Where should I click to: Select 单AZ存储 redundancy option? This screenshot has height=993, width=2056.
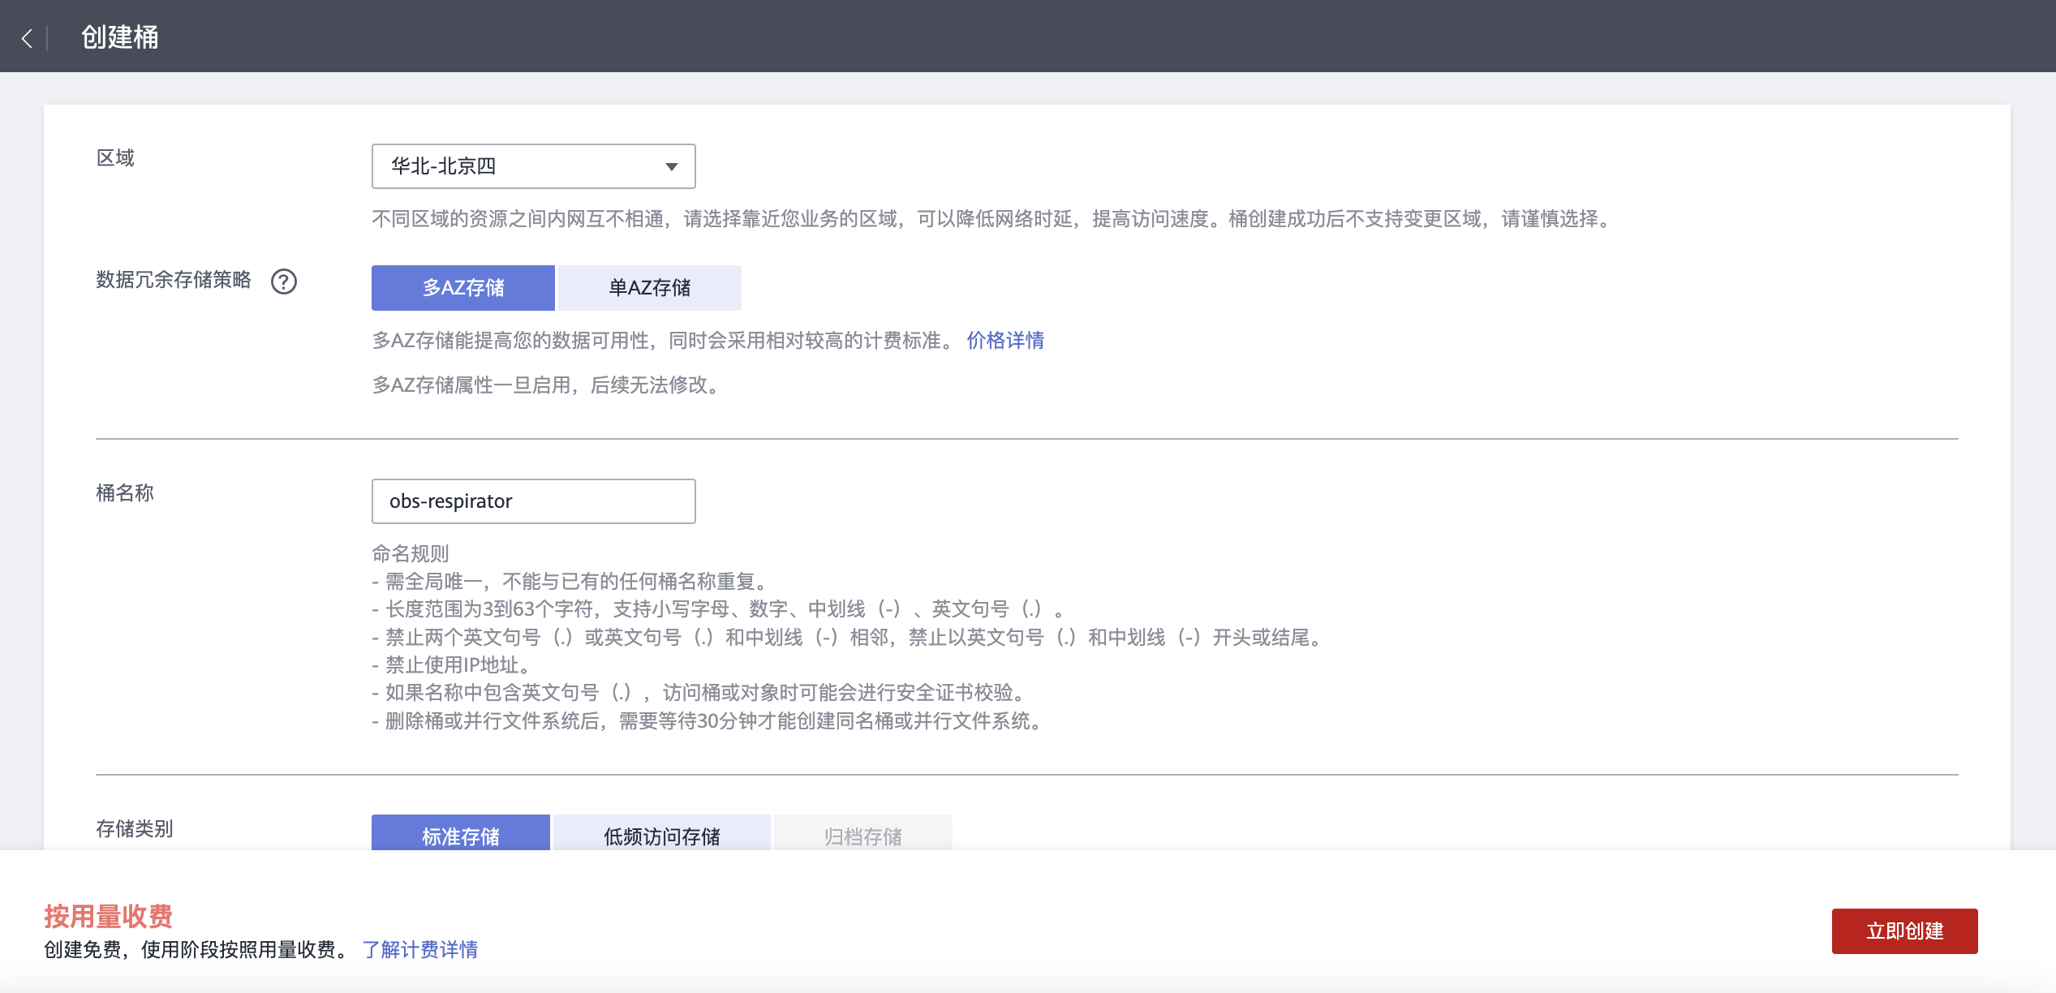tap(649, 288)
